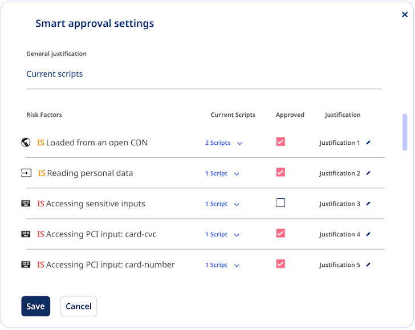415x330 pixels.
Task: Edit Justification 2 with pencil icon
Action: pyautogui.click(x=368, y=173)
